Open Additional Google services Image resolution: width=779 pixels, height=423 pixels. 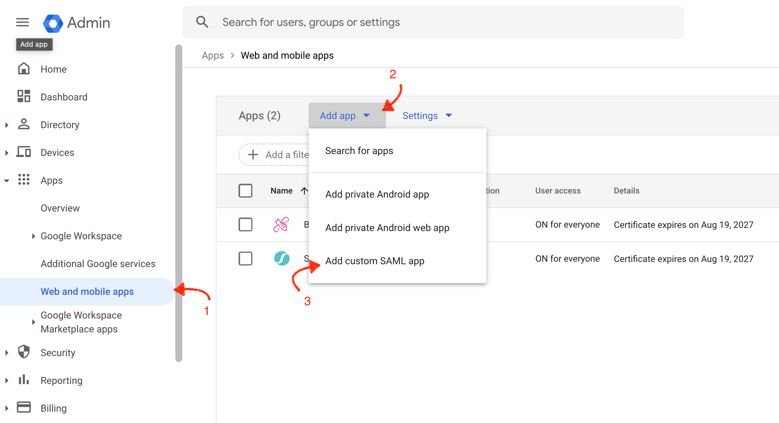pyautogui.click(x=98, y=264)
